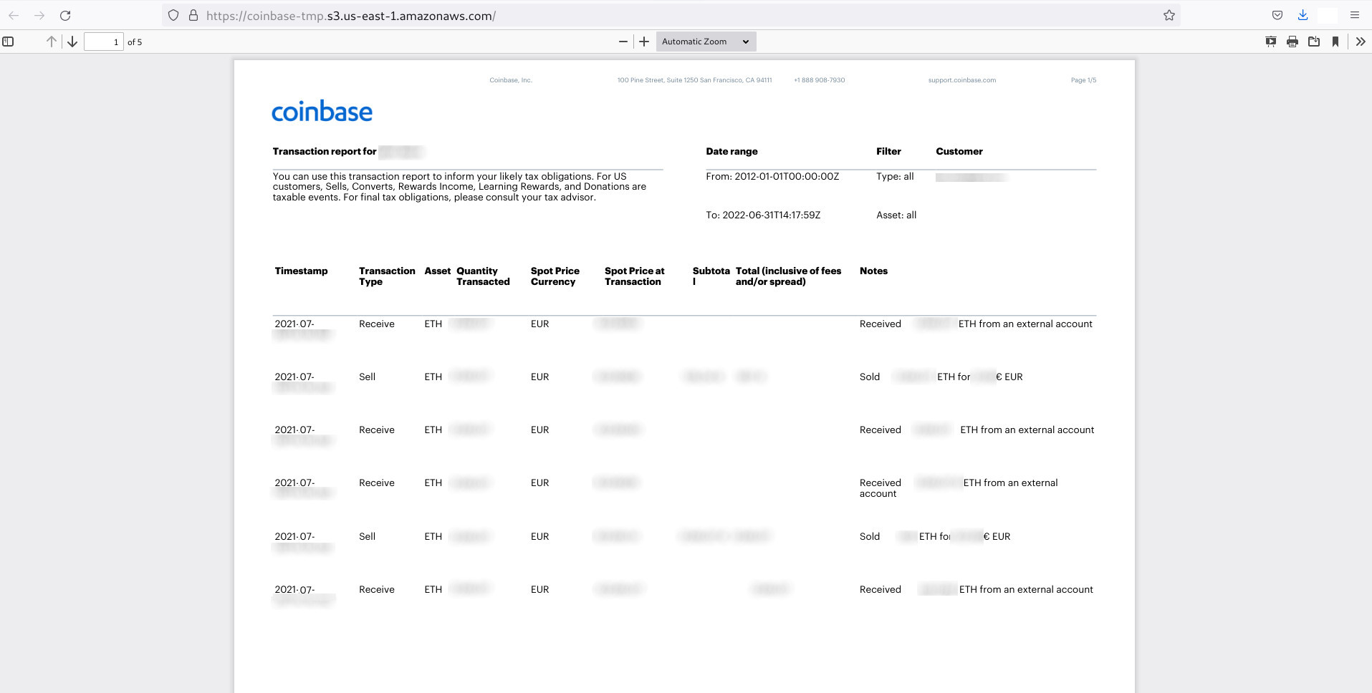The height and width of the screenshot is (693, 1372).
Task: Select 'Total (inclusive of fees and/or spread)' header
Action: point(788,276)
